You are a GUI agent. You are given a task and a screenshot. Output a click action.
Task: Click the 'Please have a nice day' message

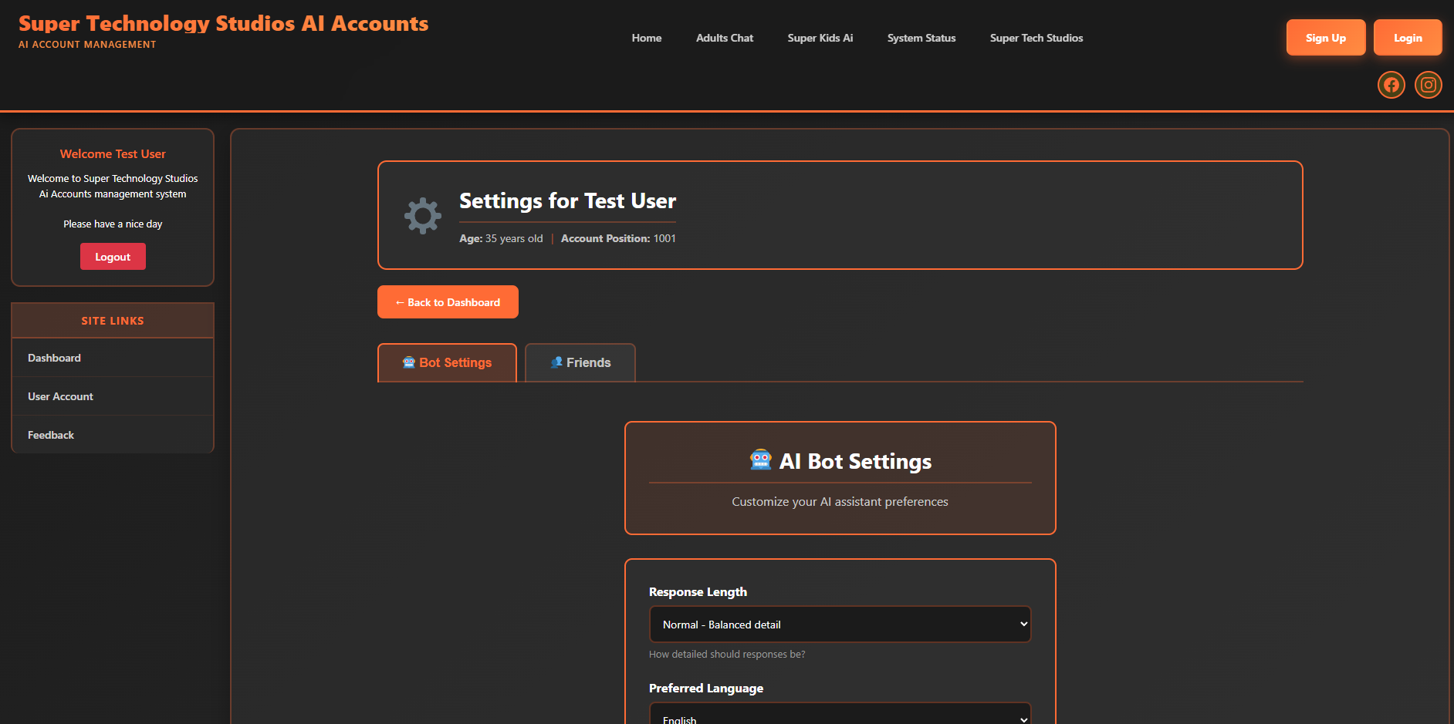click(x=113, y=224)
